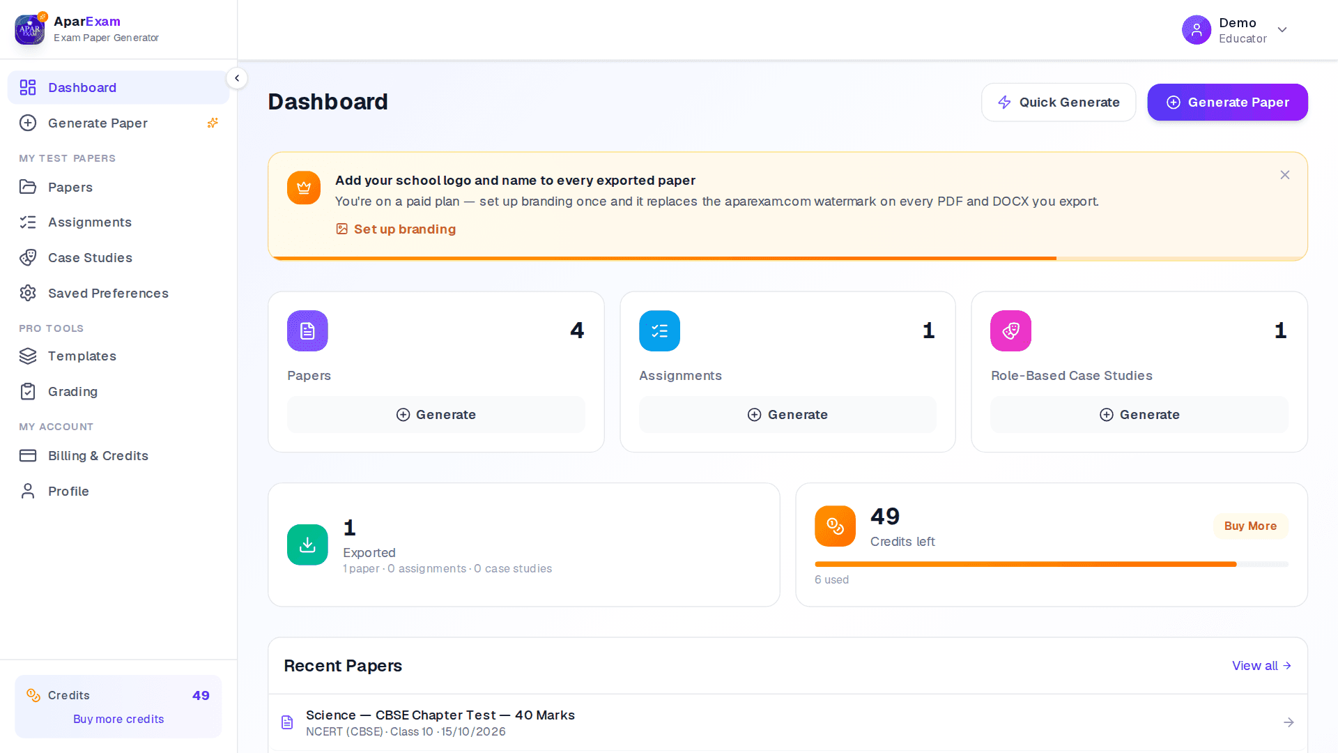Collapse the sidebar with the chevron
This screenshot has height=753, width=1338.
237,78
